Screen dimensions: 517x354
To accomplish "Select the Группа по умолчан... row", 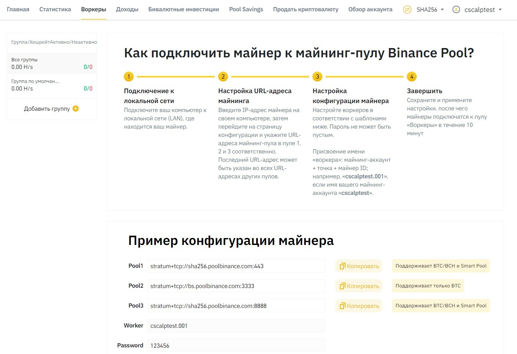I will (52, 85).
